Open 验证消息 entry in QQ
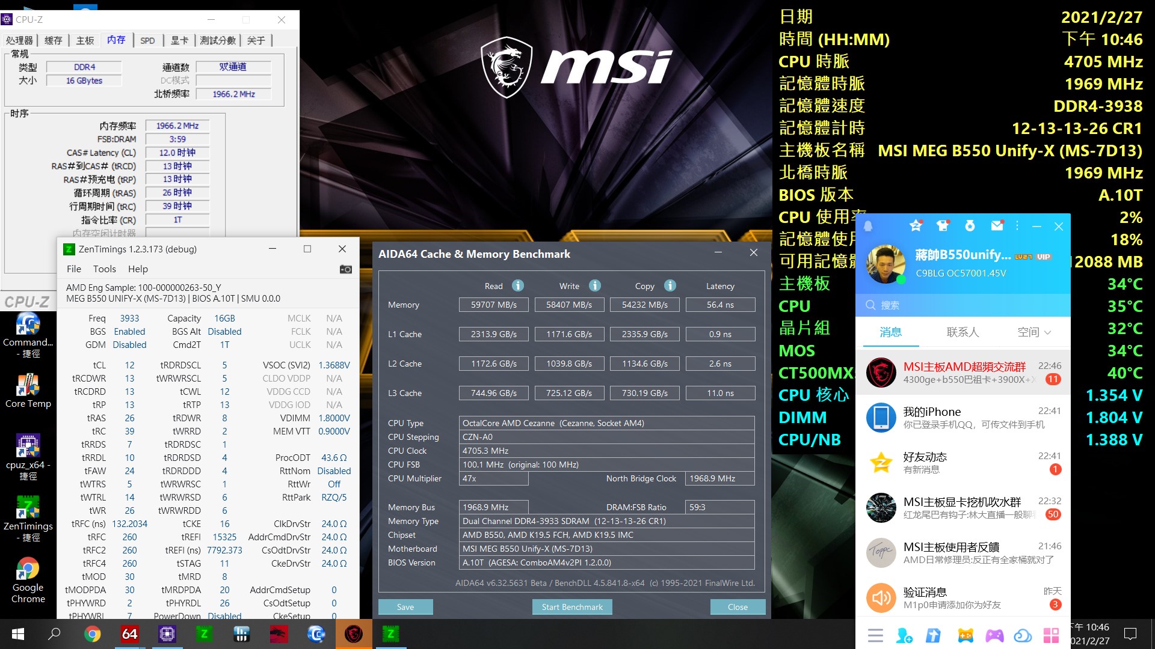The height and width of the screenshot is (649, 1155). (962, 598)
